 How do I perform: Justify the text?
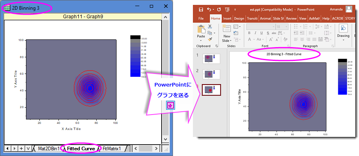pos(314,39)
